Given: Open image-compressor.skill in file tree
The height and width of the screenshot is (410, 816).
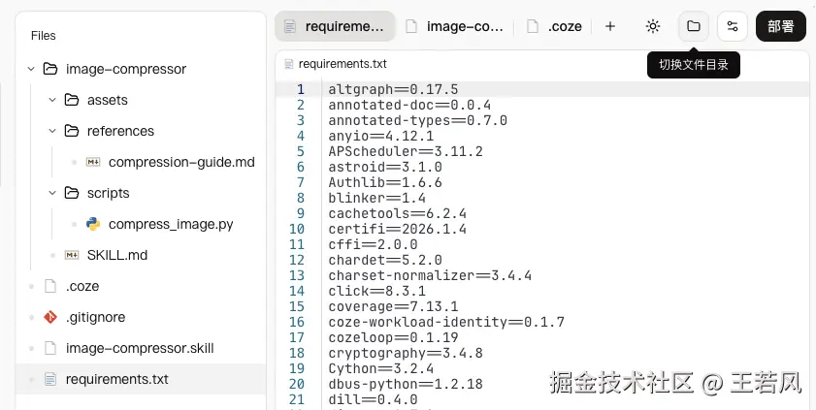Looking at the screenshot, I should click(141, 348).
